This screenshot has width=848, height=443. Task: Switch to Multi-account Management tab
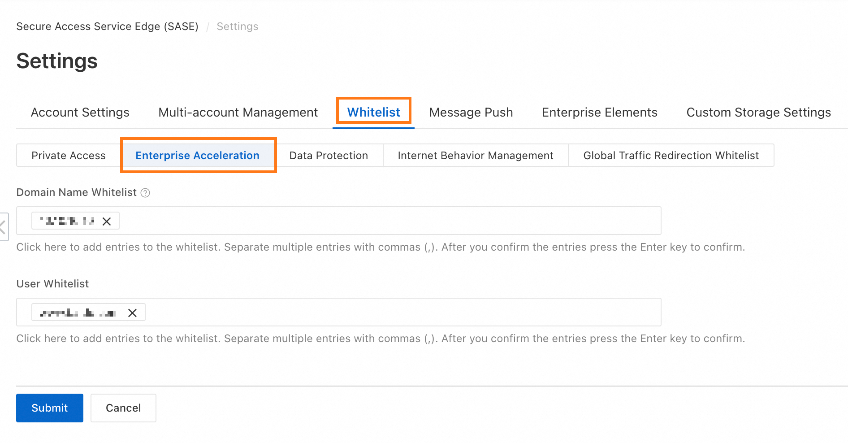tap(238, 112)
